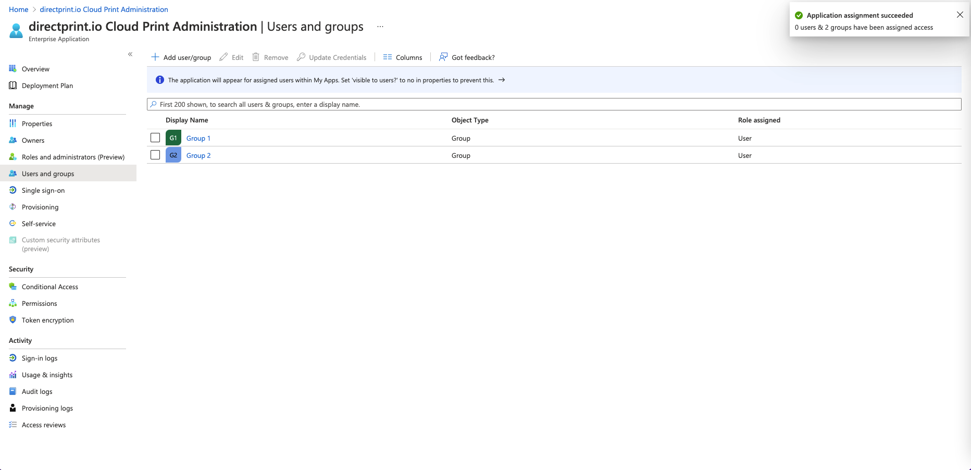971x470 pixels.
Task: Click the Usage & insights chart icon
Action: [13, 375]
